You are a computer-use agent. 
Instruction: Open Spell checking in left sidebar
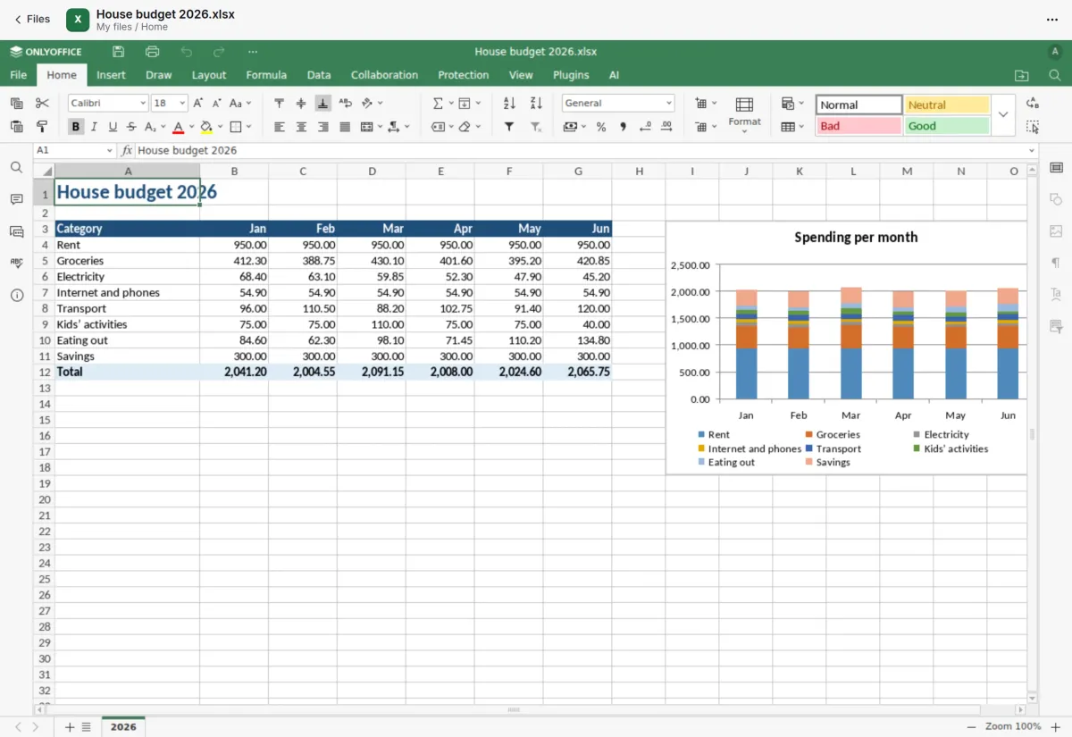(x=16, y=263)
